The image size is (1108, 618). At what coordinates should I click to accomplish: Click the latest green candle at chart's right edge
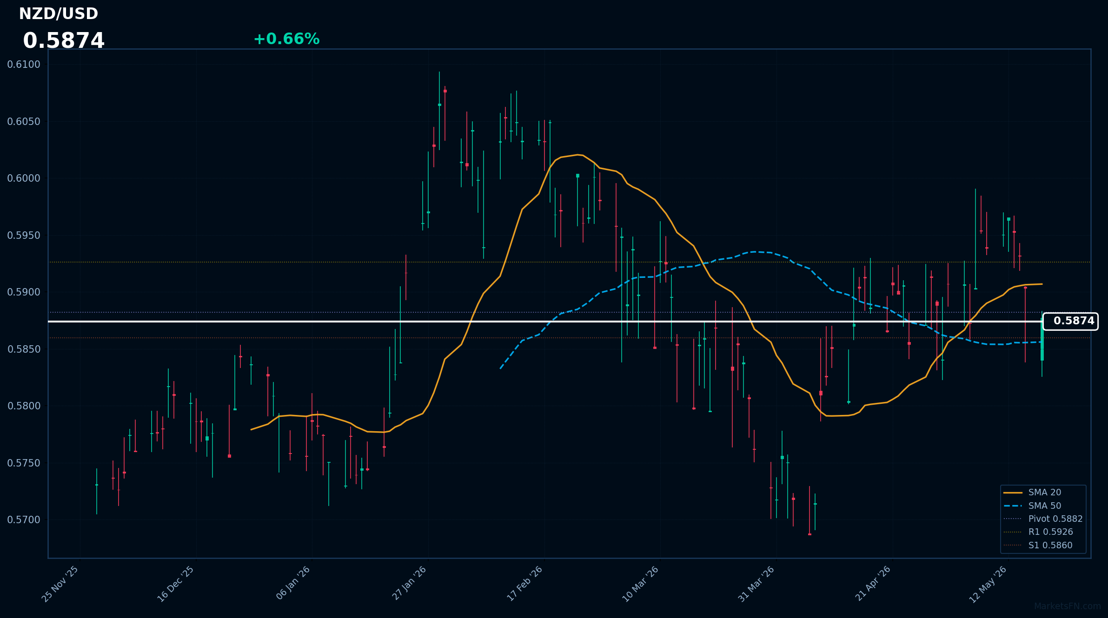click(x=1042, y=343)
